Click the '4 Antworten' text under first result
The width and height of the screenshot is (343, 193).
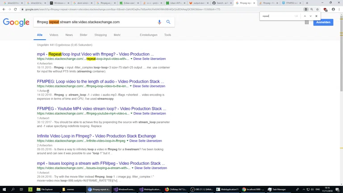(45, 64)
